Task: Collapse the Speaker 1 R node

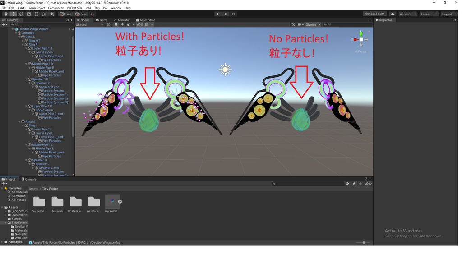Action: tap(26, 79)
